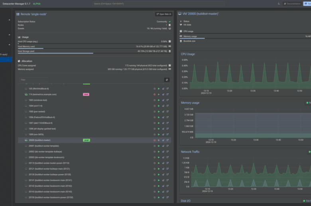Start VM 1006 (Fedora35VirtioBlock-tl)

pyautogui.click(x=159, y=117)
